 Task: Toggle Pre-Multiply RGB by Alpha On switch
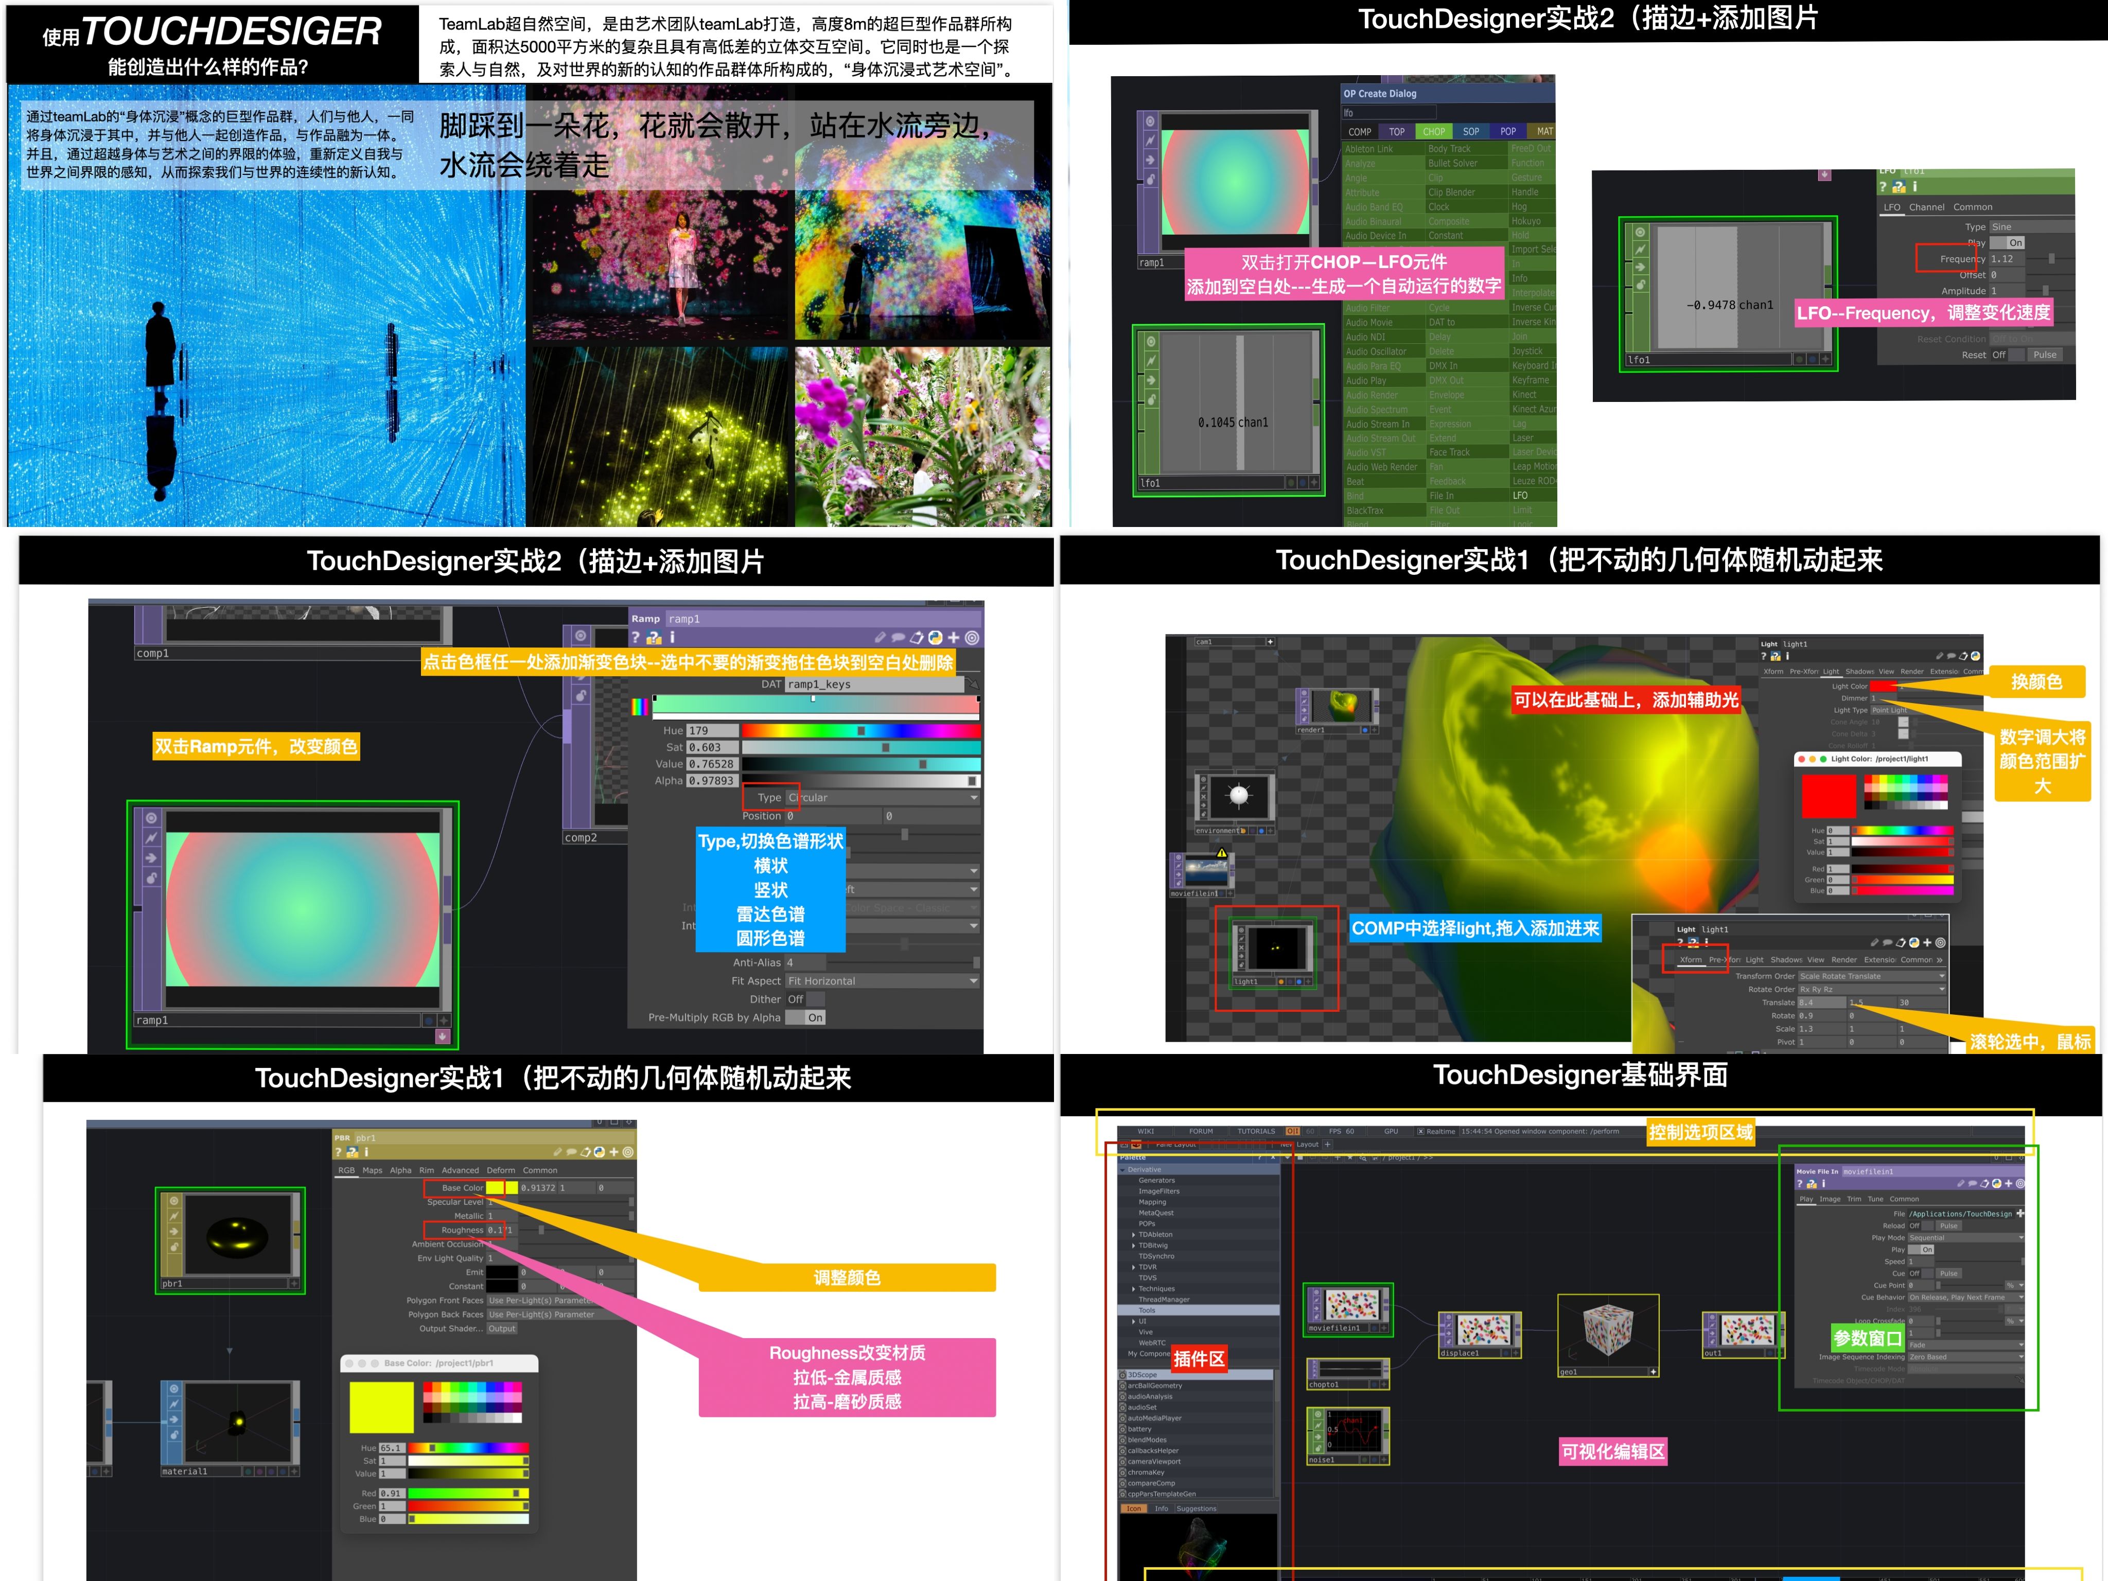[806, 1018]
